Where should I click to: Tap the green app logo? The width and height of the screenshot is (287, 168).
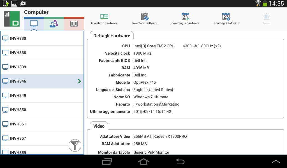12,19
